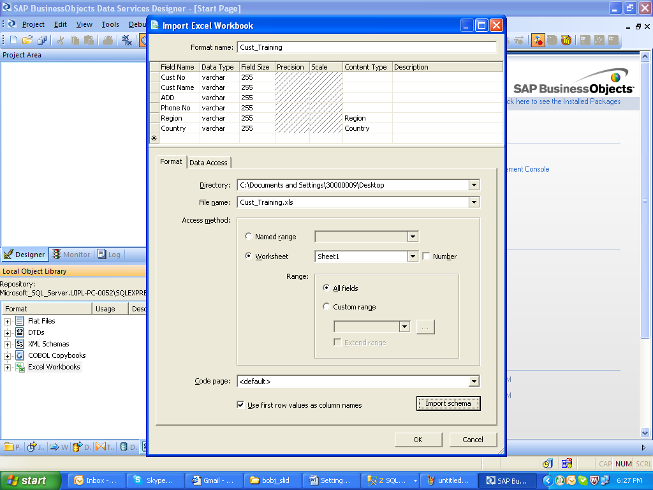The height and width of the screenshot is (490, 653).
Task: Open the Directory dropdown
Action: (x=474, y=185)
